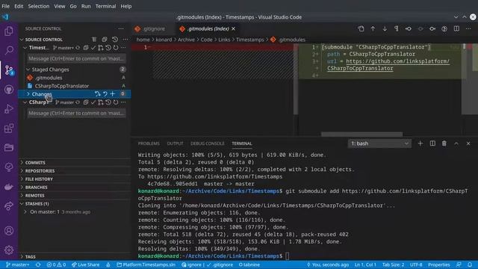The width and height of the screenshot is (478, 269).
Task: Open changes with next revision icon
Action: click(432, 28)
